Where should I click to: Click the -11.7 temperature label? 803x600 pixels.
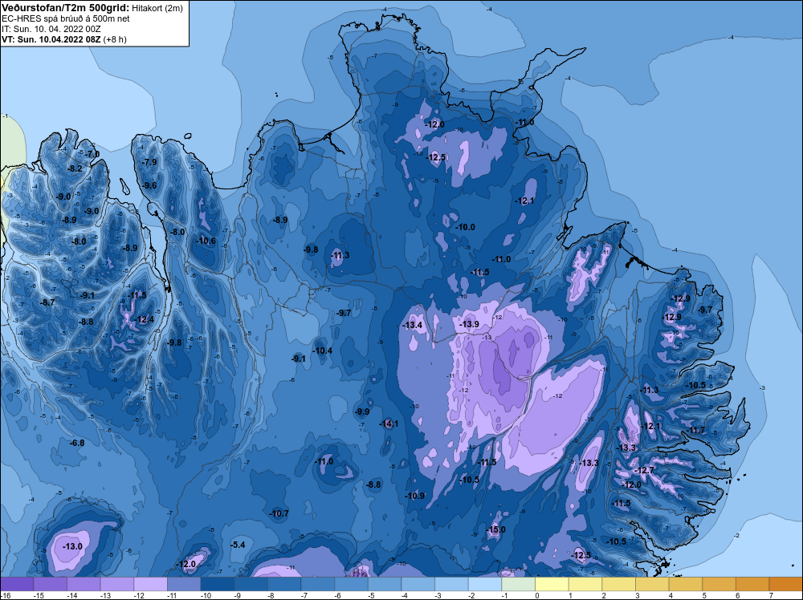tap(696, 430)
